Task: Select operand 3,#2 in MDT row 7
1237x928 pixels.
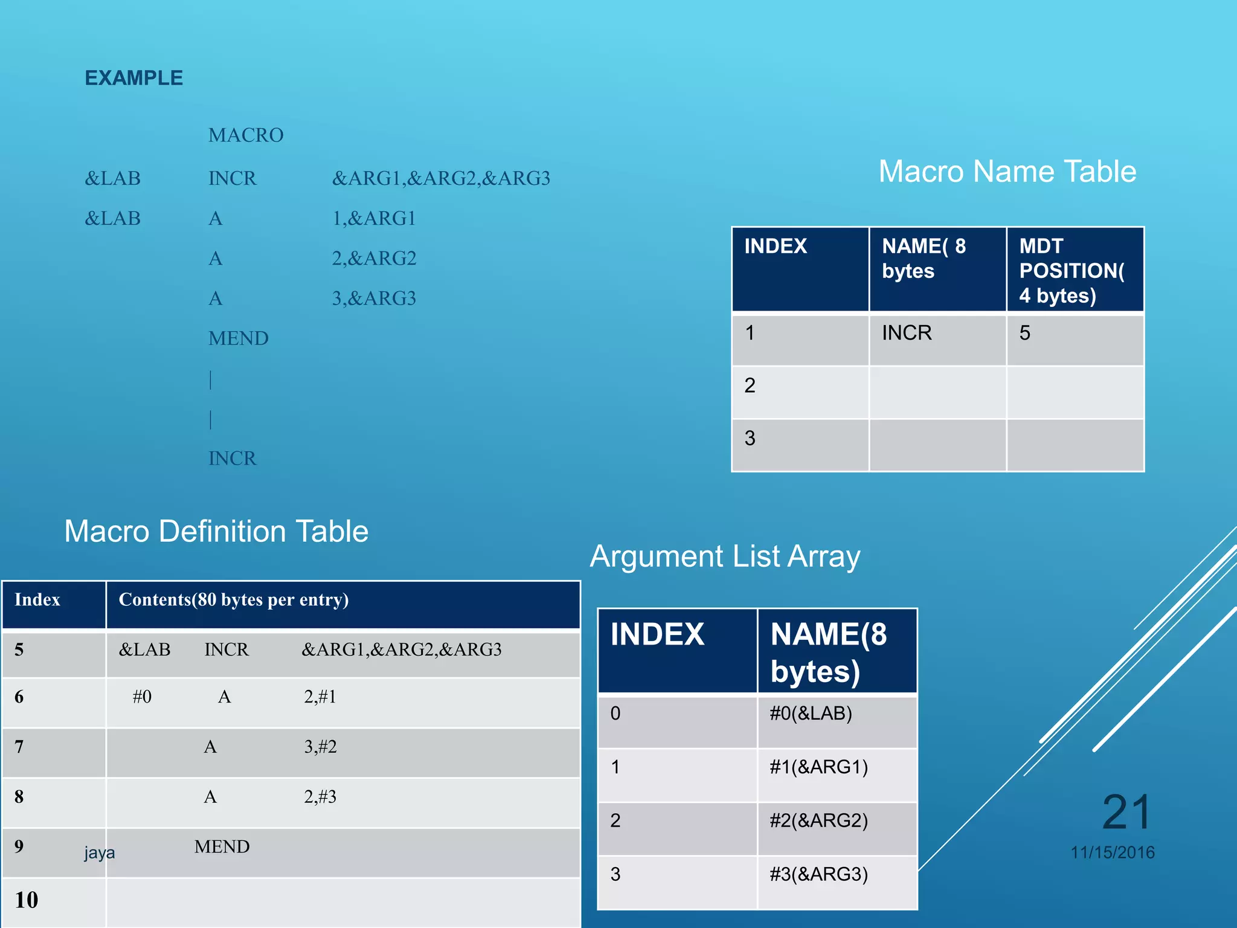Action: 320,747
